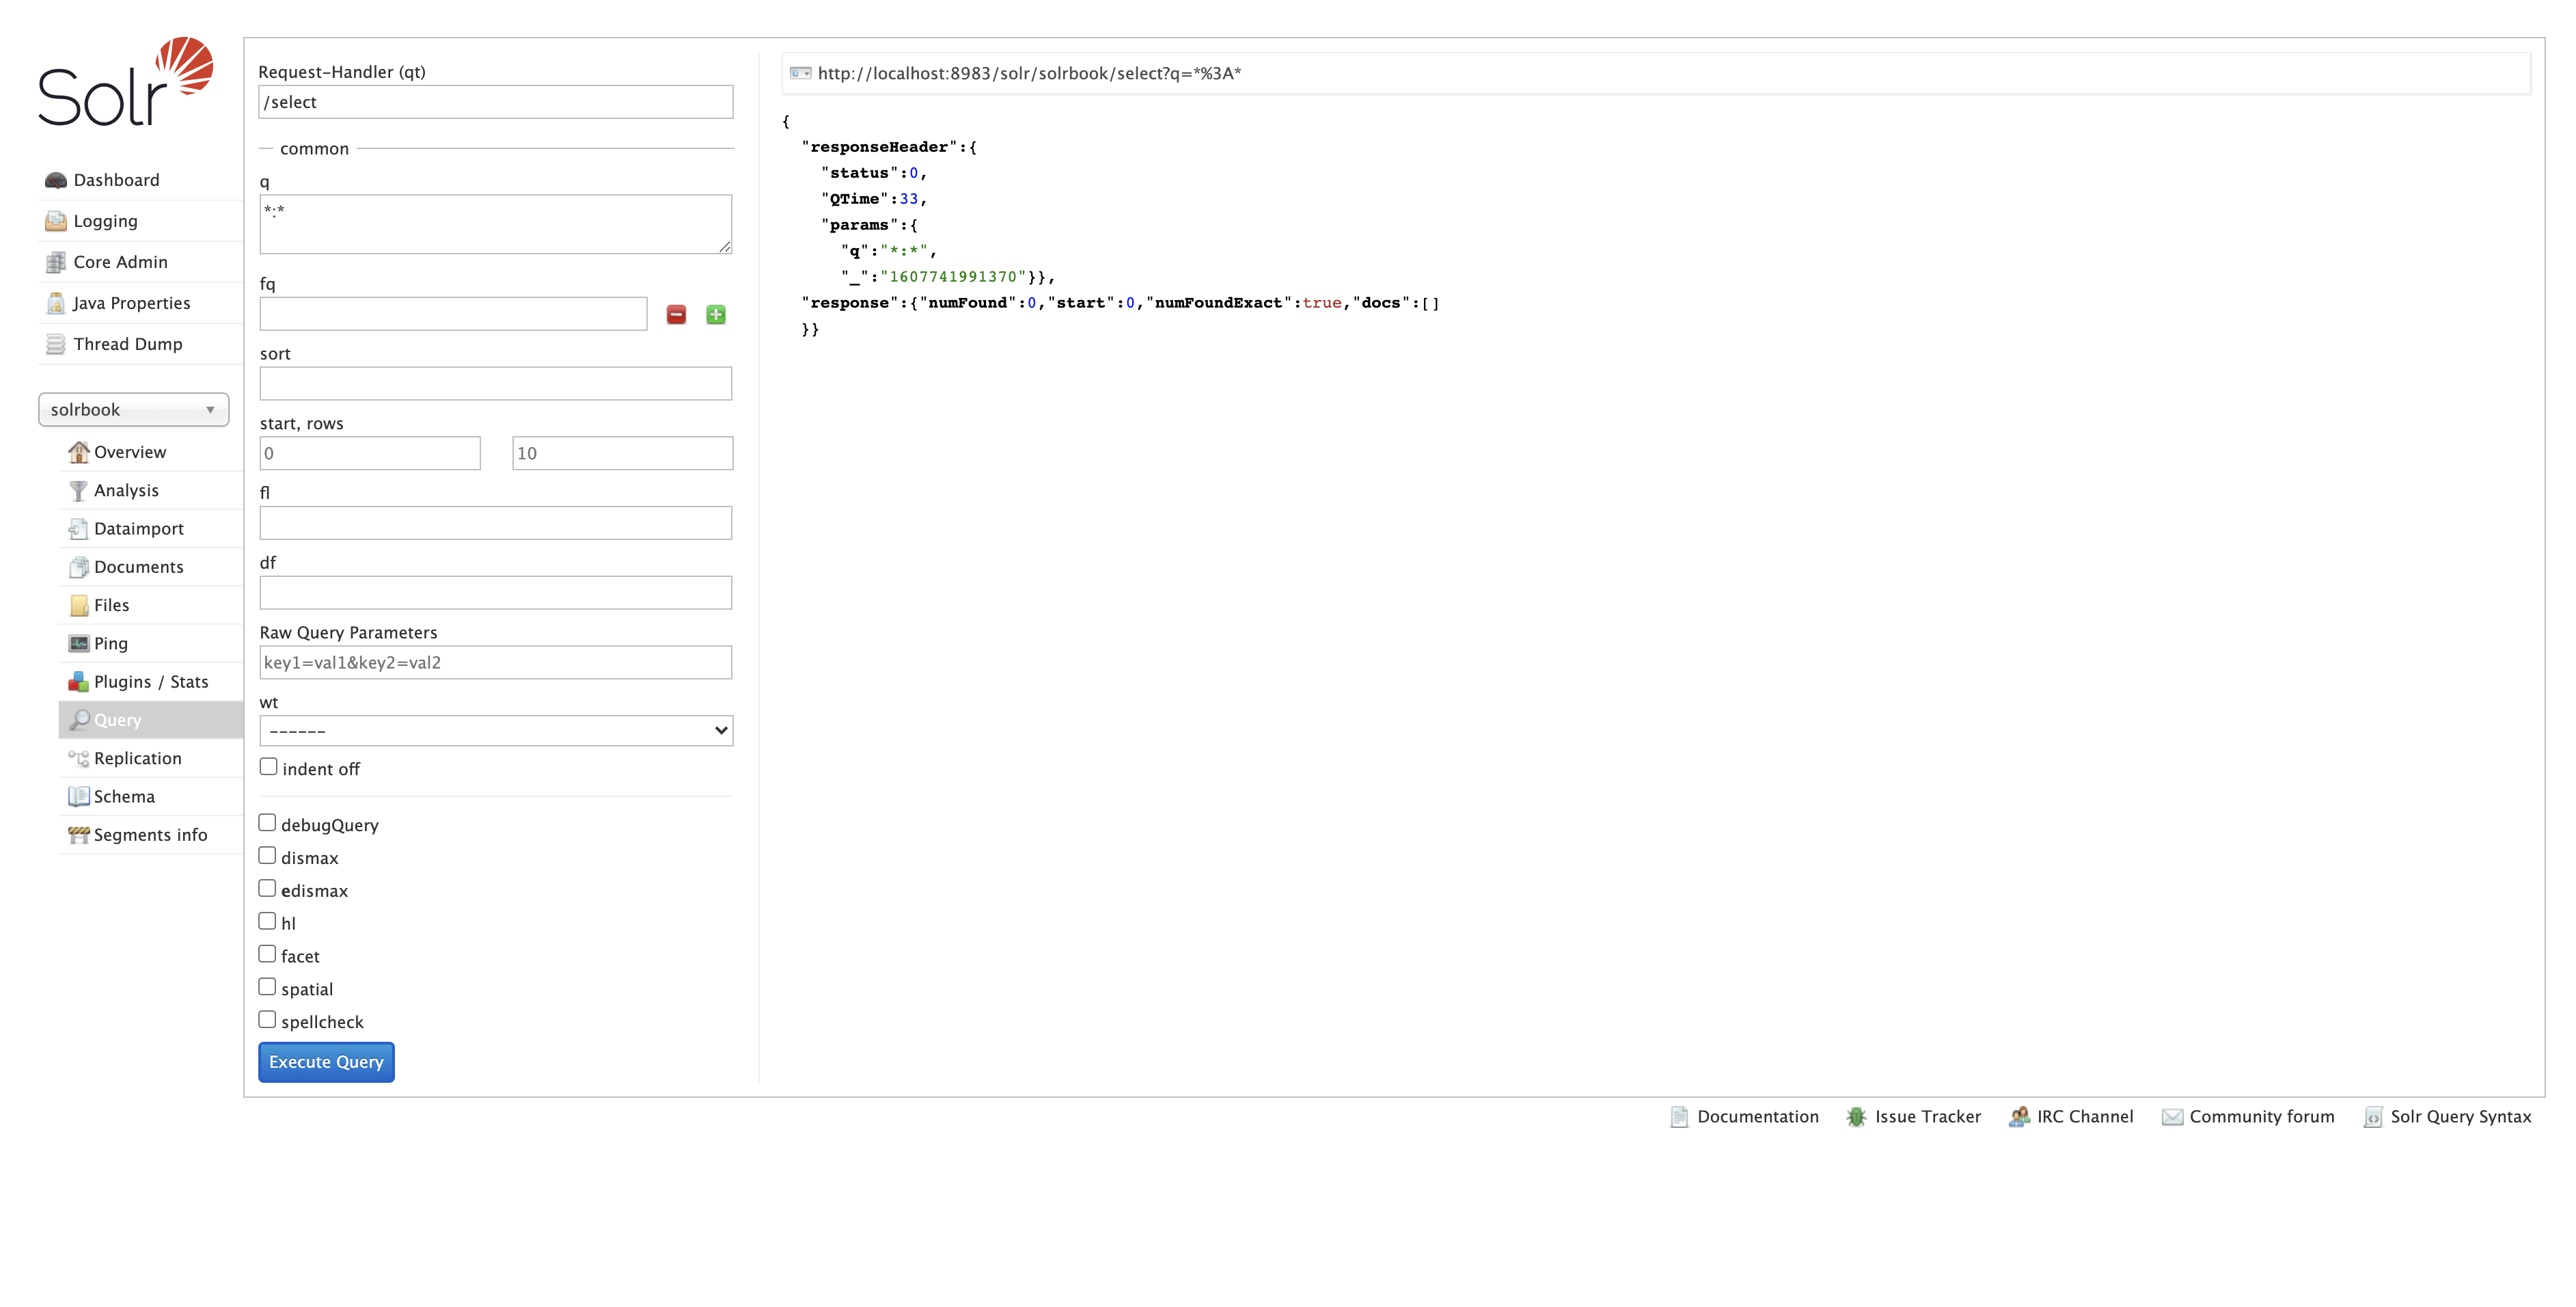
Task: Remove fq filter with red minus icon
Action: (676, 314)
